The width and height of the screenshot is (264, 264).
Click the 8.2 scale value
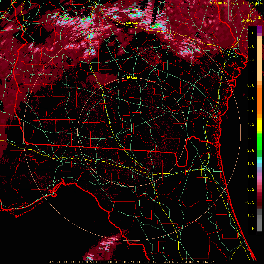click(251, 59)
